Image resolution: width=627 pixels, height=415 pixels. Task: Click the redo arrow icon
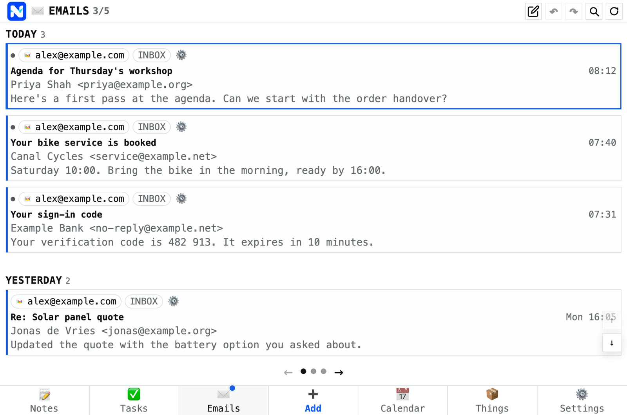click(x=574, y=11)
